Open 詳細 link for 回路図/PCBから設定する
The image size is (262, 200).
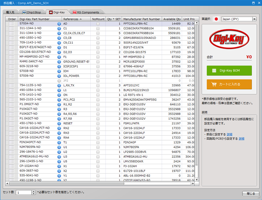(x=241, y=138)
